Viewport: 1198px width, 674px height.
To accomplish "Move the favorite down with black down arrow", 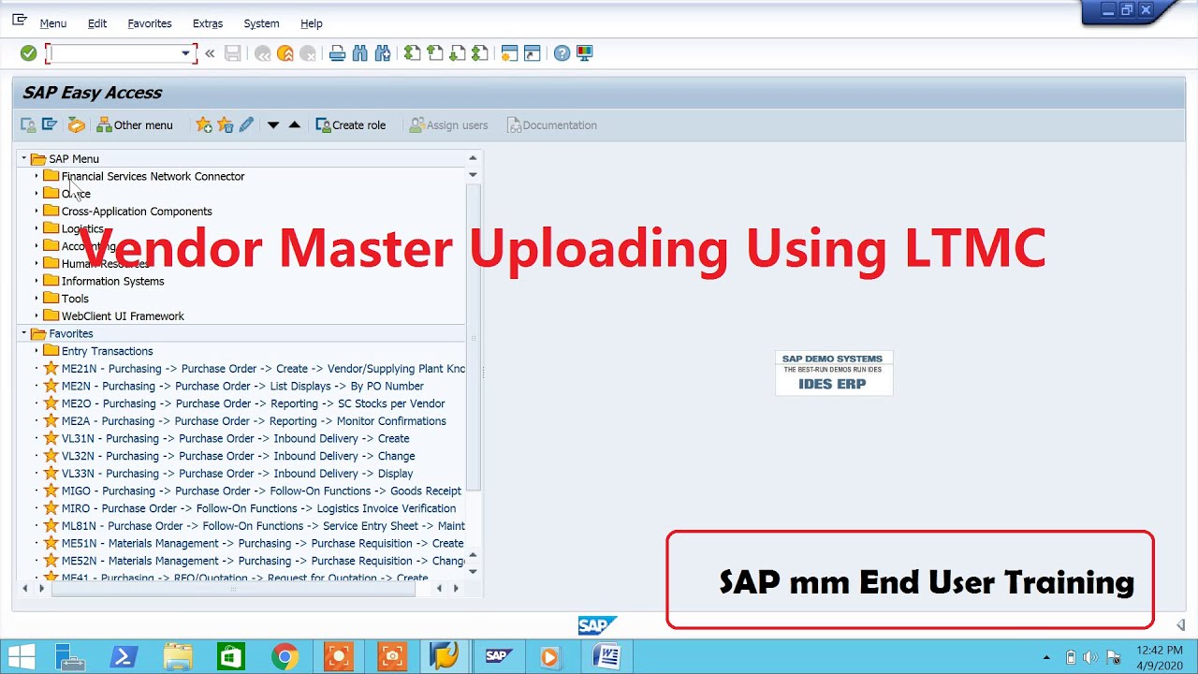I will click(x=273, y=125).
